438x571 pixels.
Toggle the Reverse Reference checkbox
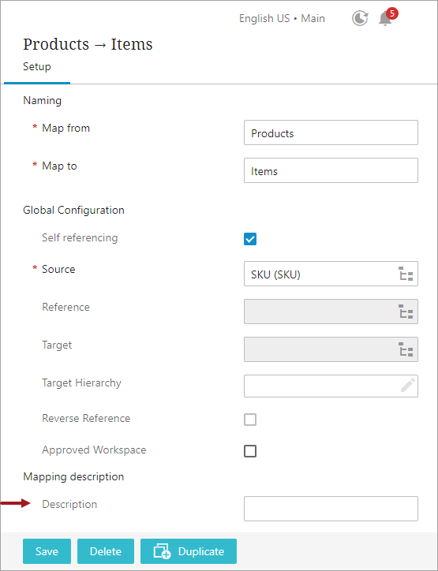point(250,420)
